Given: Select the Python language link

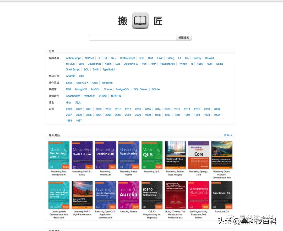Looking at the screenshot, I should tap(183, 64).
